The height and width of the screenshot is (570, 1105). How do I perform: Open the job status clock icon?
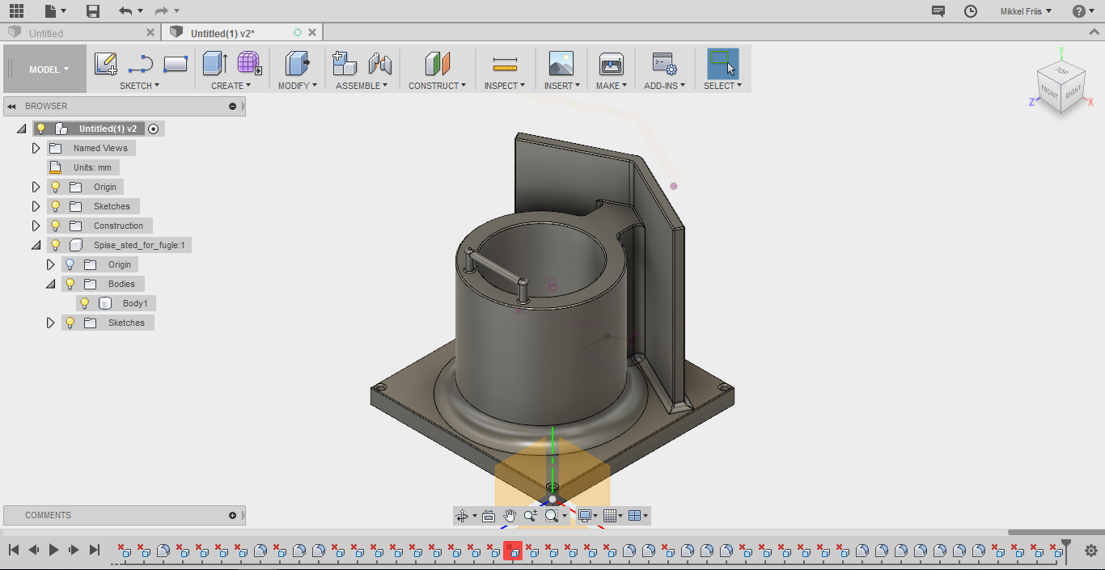click(x=971, y=11)
